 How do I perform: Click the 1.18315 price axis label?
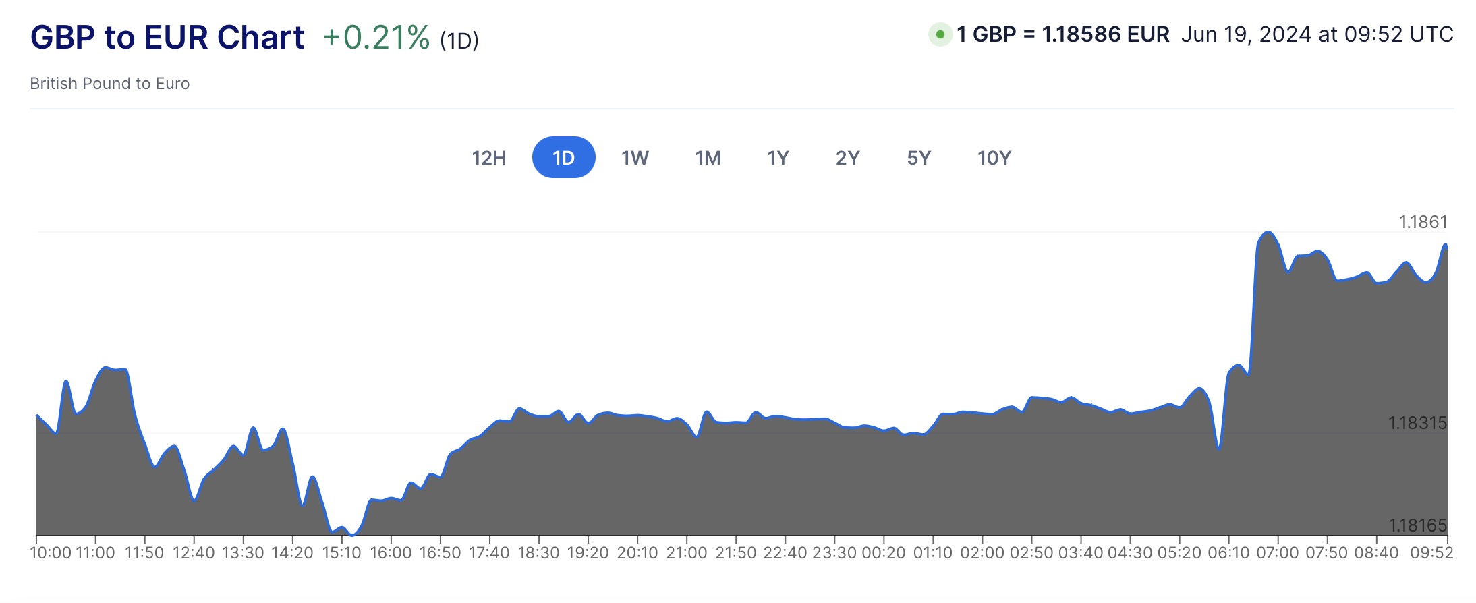[x=1417, y=423]
